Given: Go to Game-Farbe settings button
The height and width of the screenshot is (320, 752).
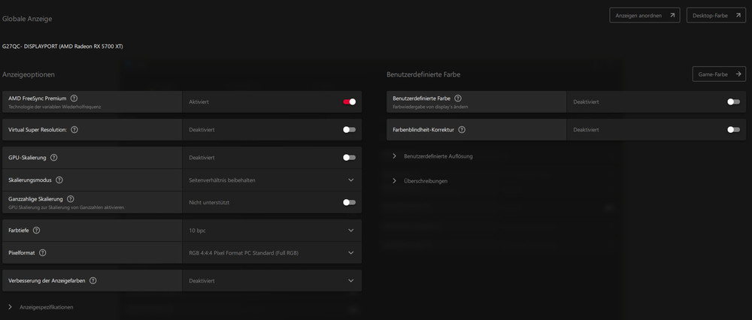Looking at the screenshot, I should pyautogui.click(x=719, y=74).
